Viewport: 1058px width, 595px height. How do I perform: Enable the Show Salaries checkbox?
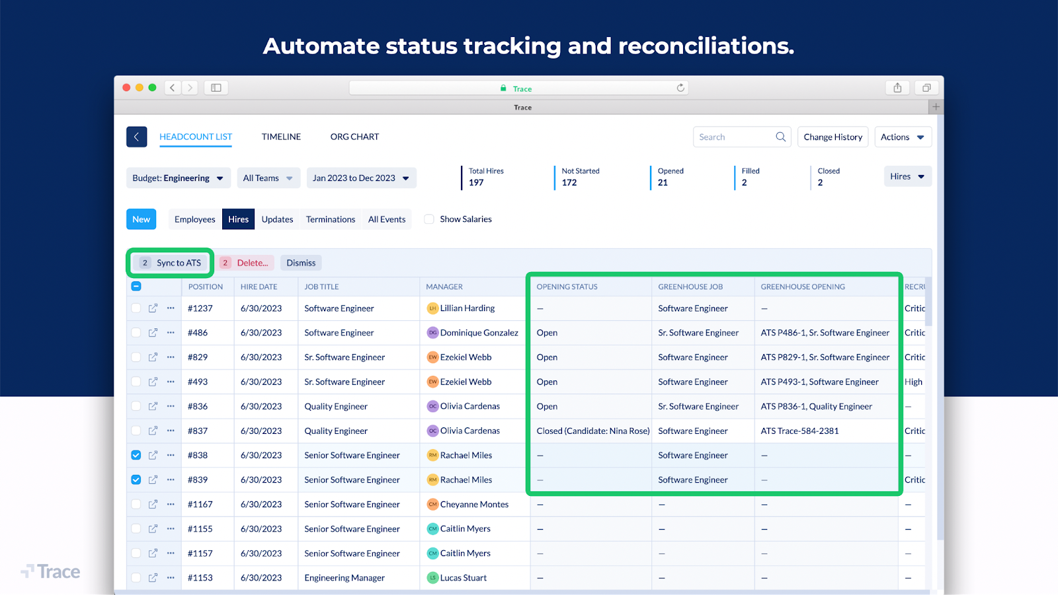(429, 219)
